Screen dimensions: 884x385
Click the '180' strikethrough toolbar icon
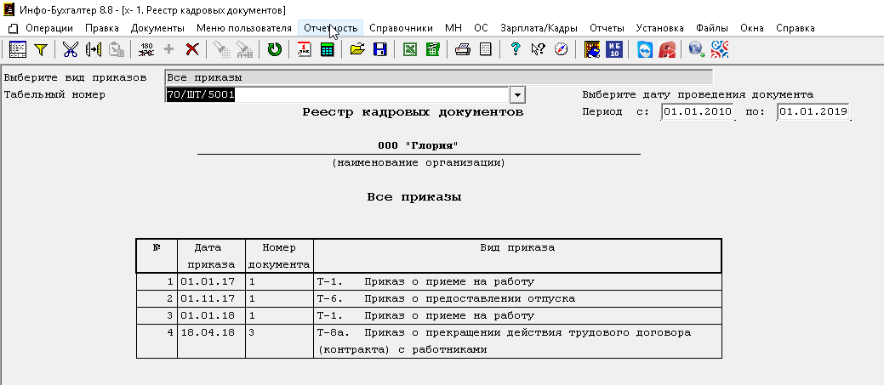pyautogui.click(x=146, y=49)
